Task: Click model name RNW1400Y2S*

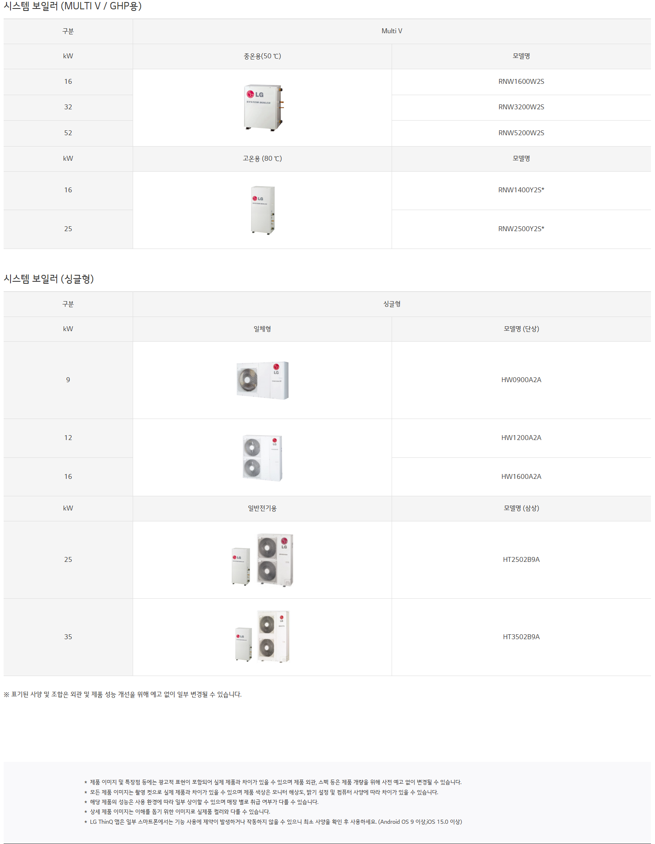Action: (521, 190)
